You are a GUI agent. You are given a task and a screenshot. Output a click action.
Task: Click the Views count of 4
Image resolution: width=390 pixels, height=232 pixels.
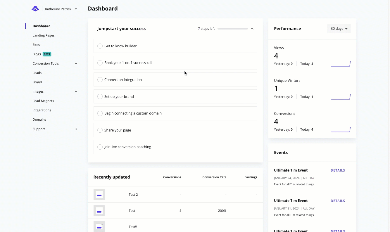coord(276,56)
